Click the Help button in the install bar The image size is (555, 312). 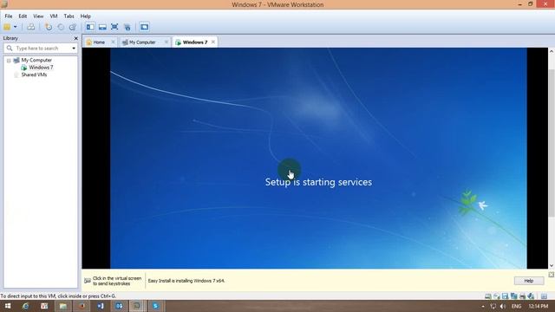(529, 281)
